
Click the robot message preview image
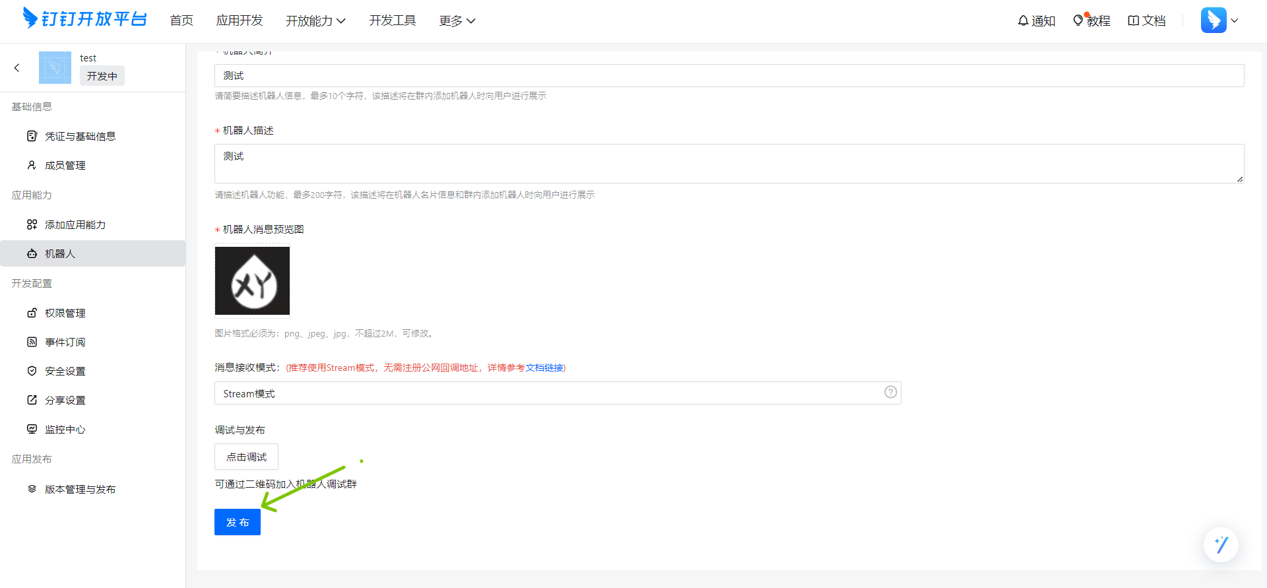[x=252, y=280]
